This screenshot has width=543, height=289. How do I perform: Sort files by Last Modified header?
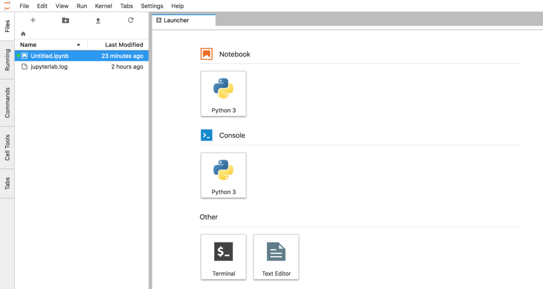[118, 45]
